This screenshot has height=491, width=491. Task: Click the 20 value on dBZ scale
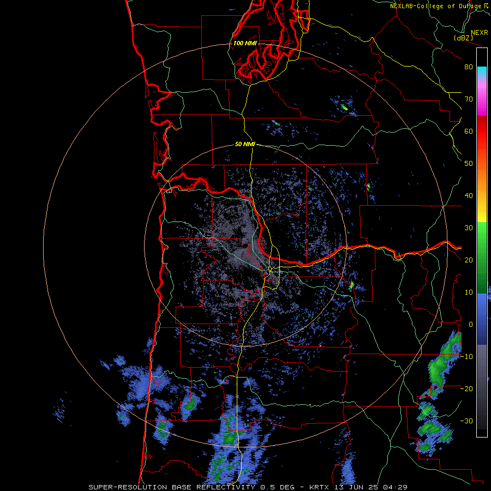469,260
